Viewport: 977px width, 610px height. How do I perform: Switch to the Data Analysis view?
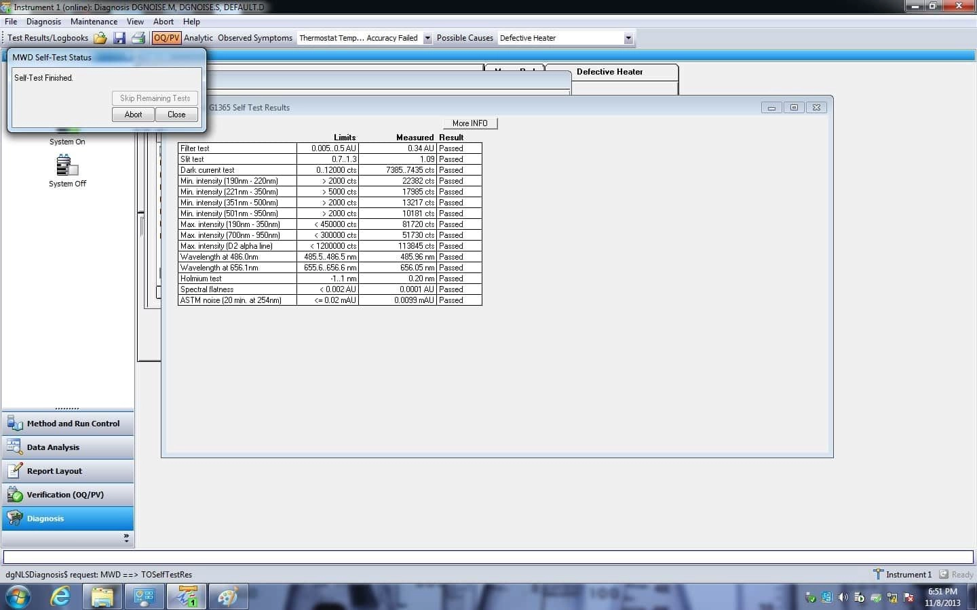pyautogui.click(x=68, y=447)
